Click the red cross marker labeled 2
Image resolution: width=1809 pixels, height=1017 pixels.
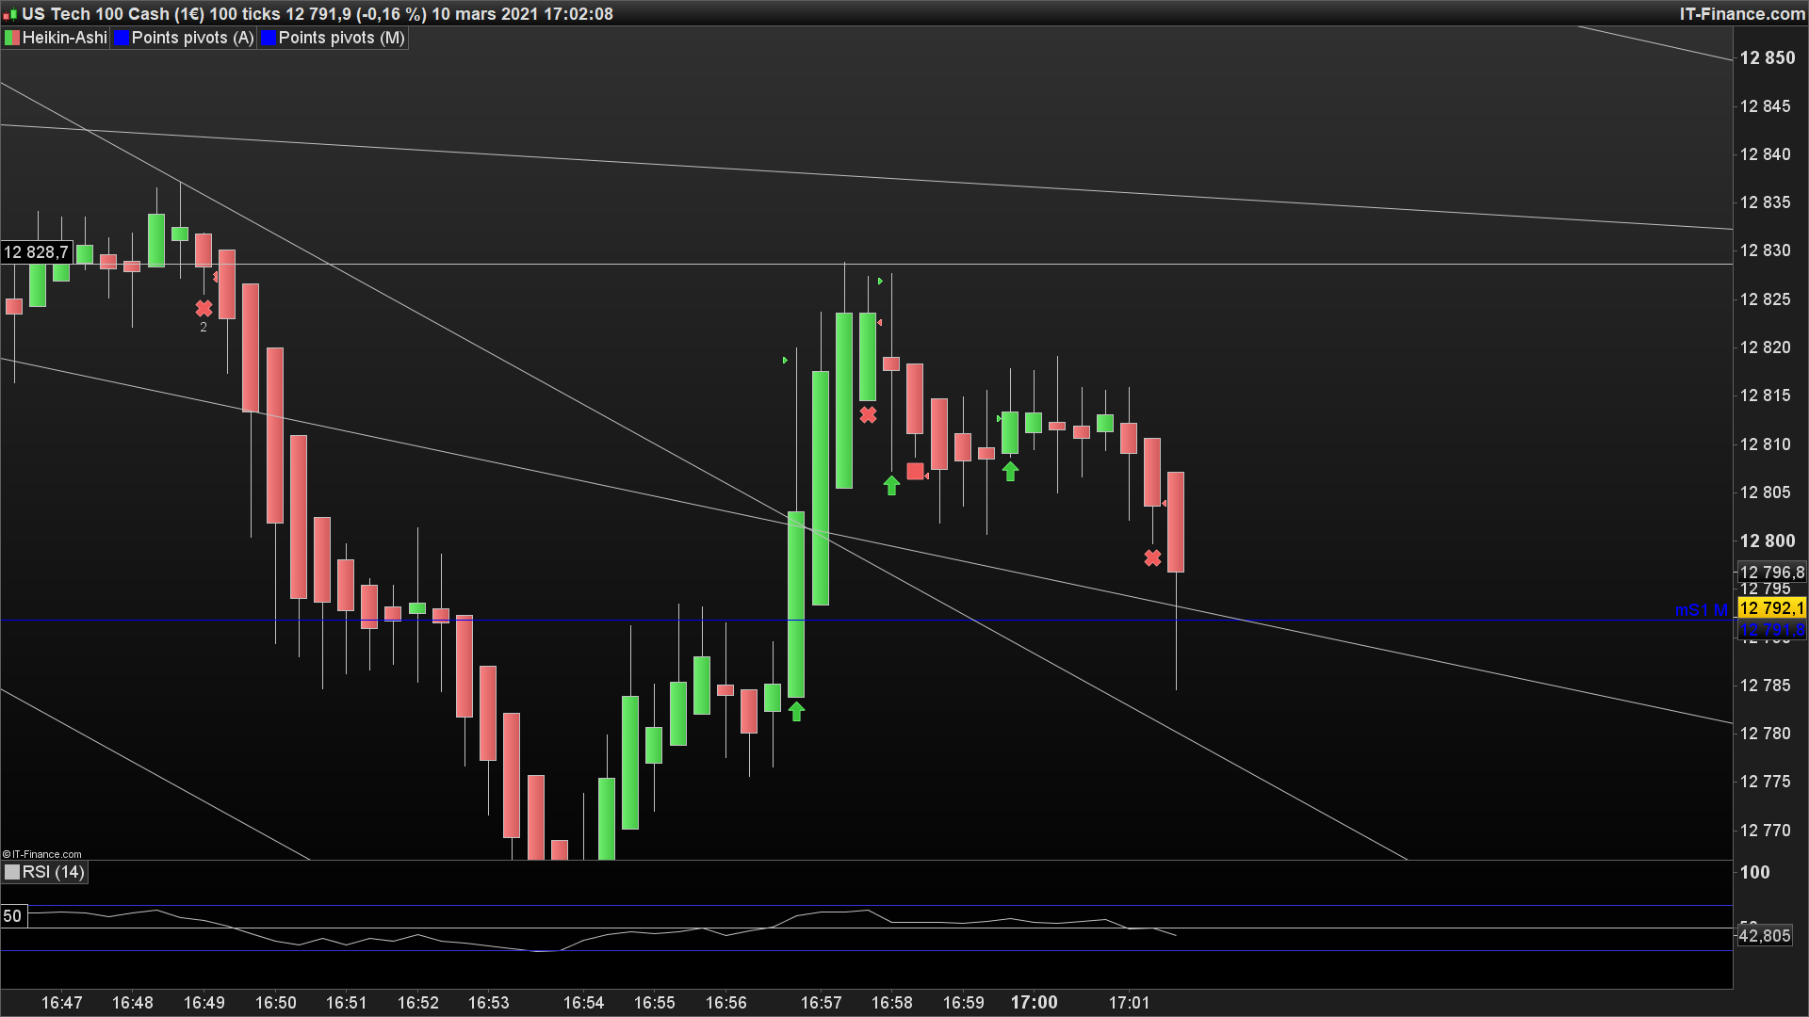[x=204, y=309]
